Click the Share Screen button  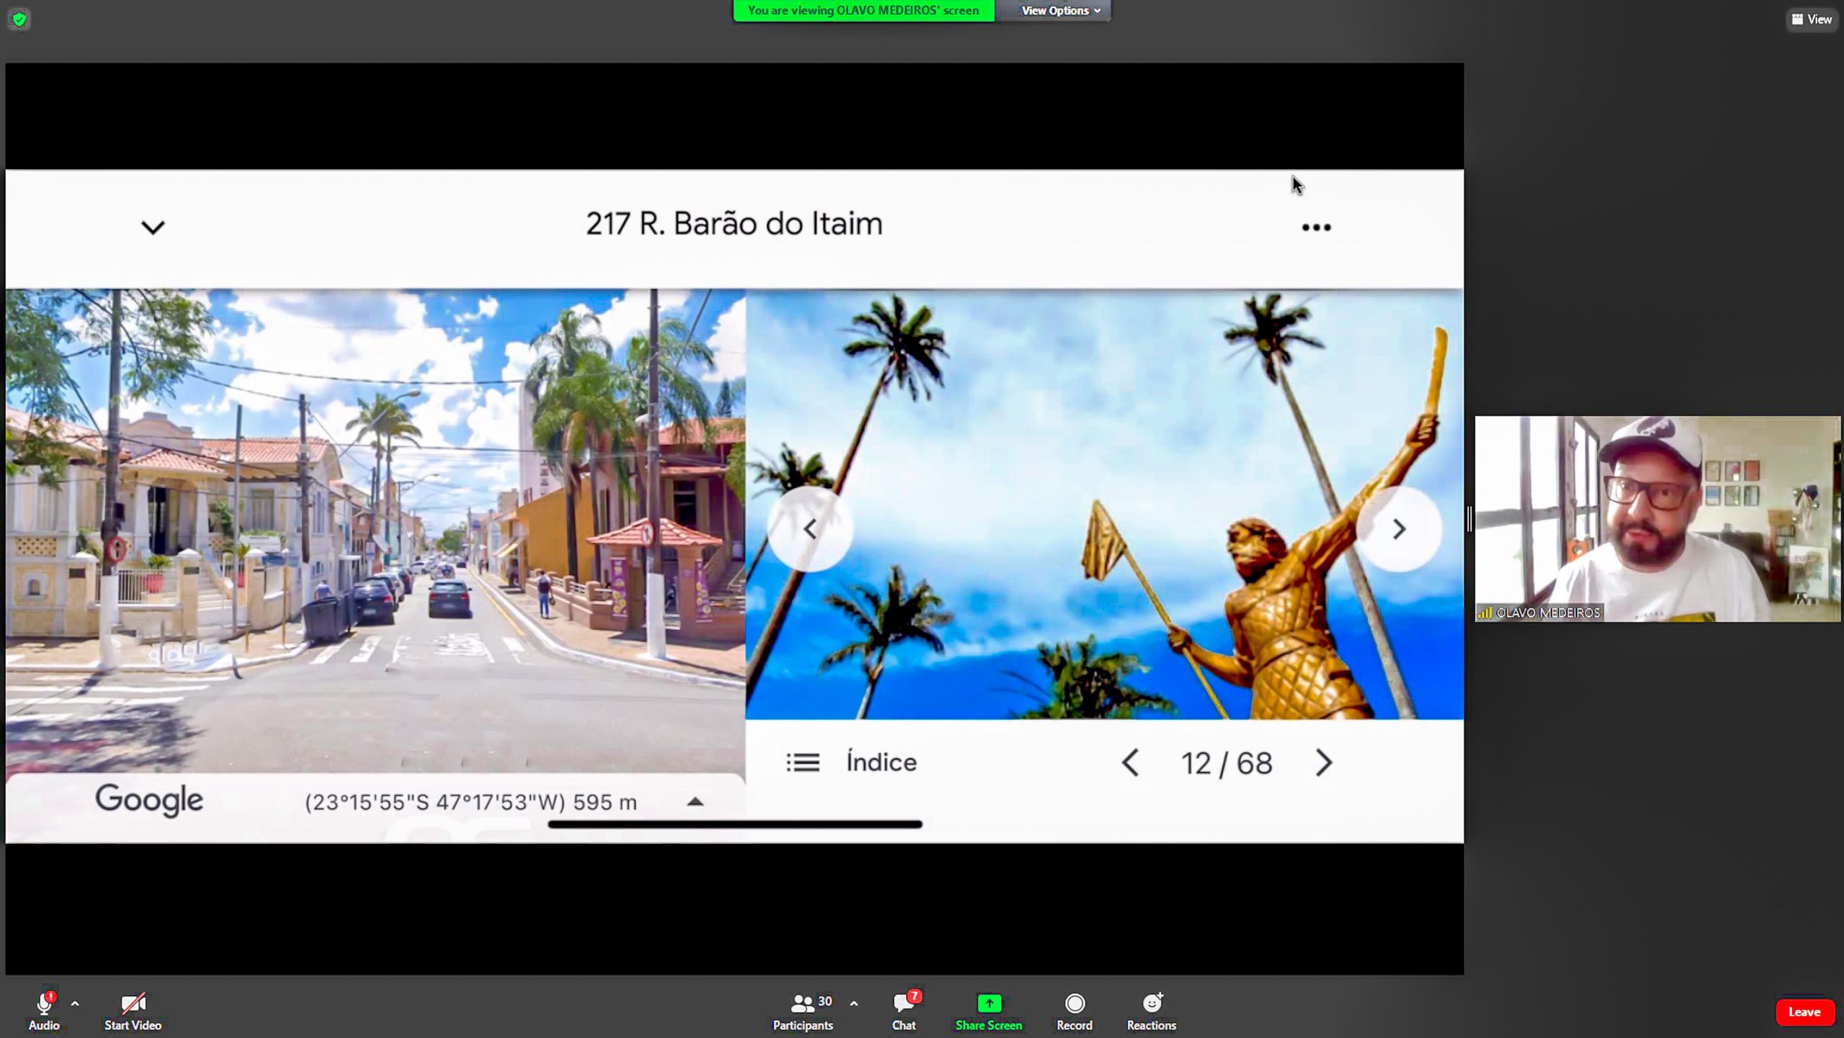pyautogui.click(x=988, y=1004)
